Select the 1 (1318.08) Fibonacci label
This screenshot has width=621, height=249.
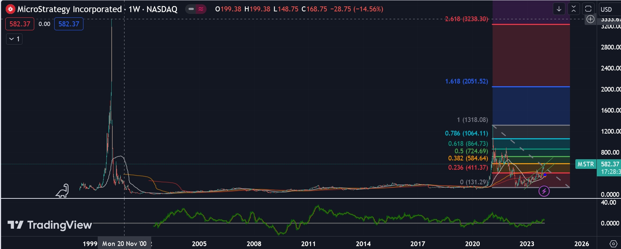(x=473, y=120)
